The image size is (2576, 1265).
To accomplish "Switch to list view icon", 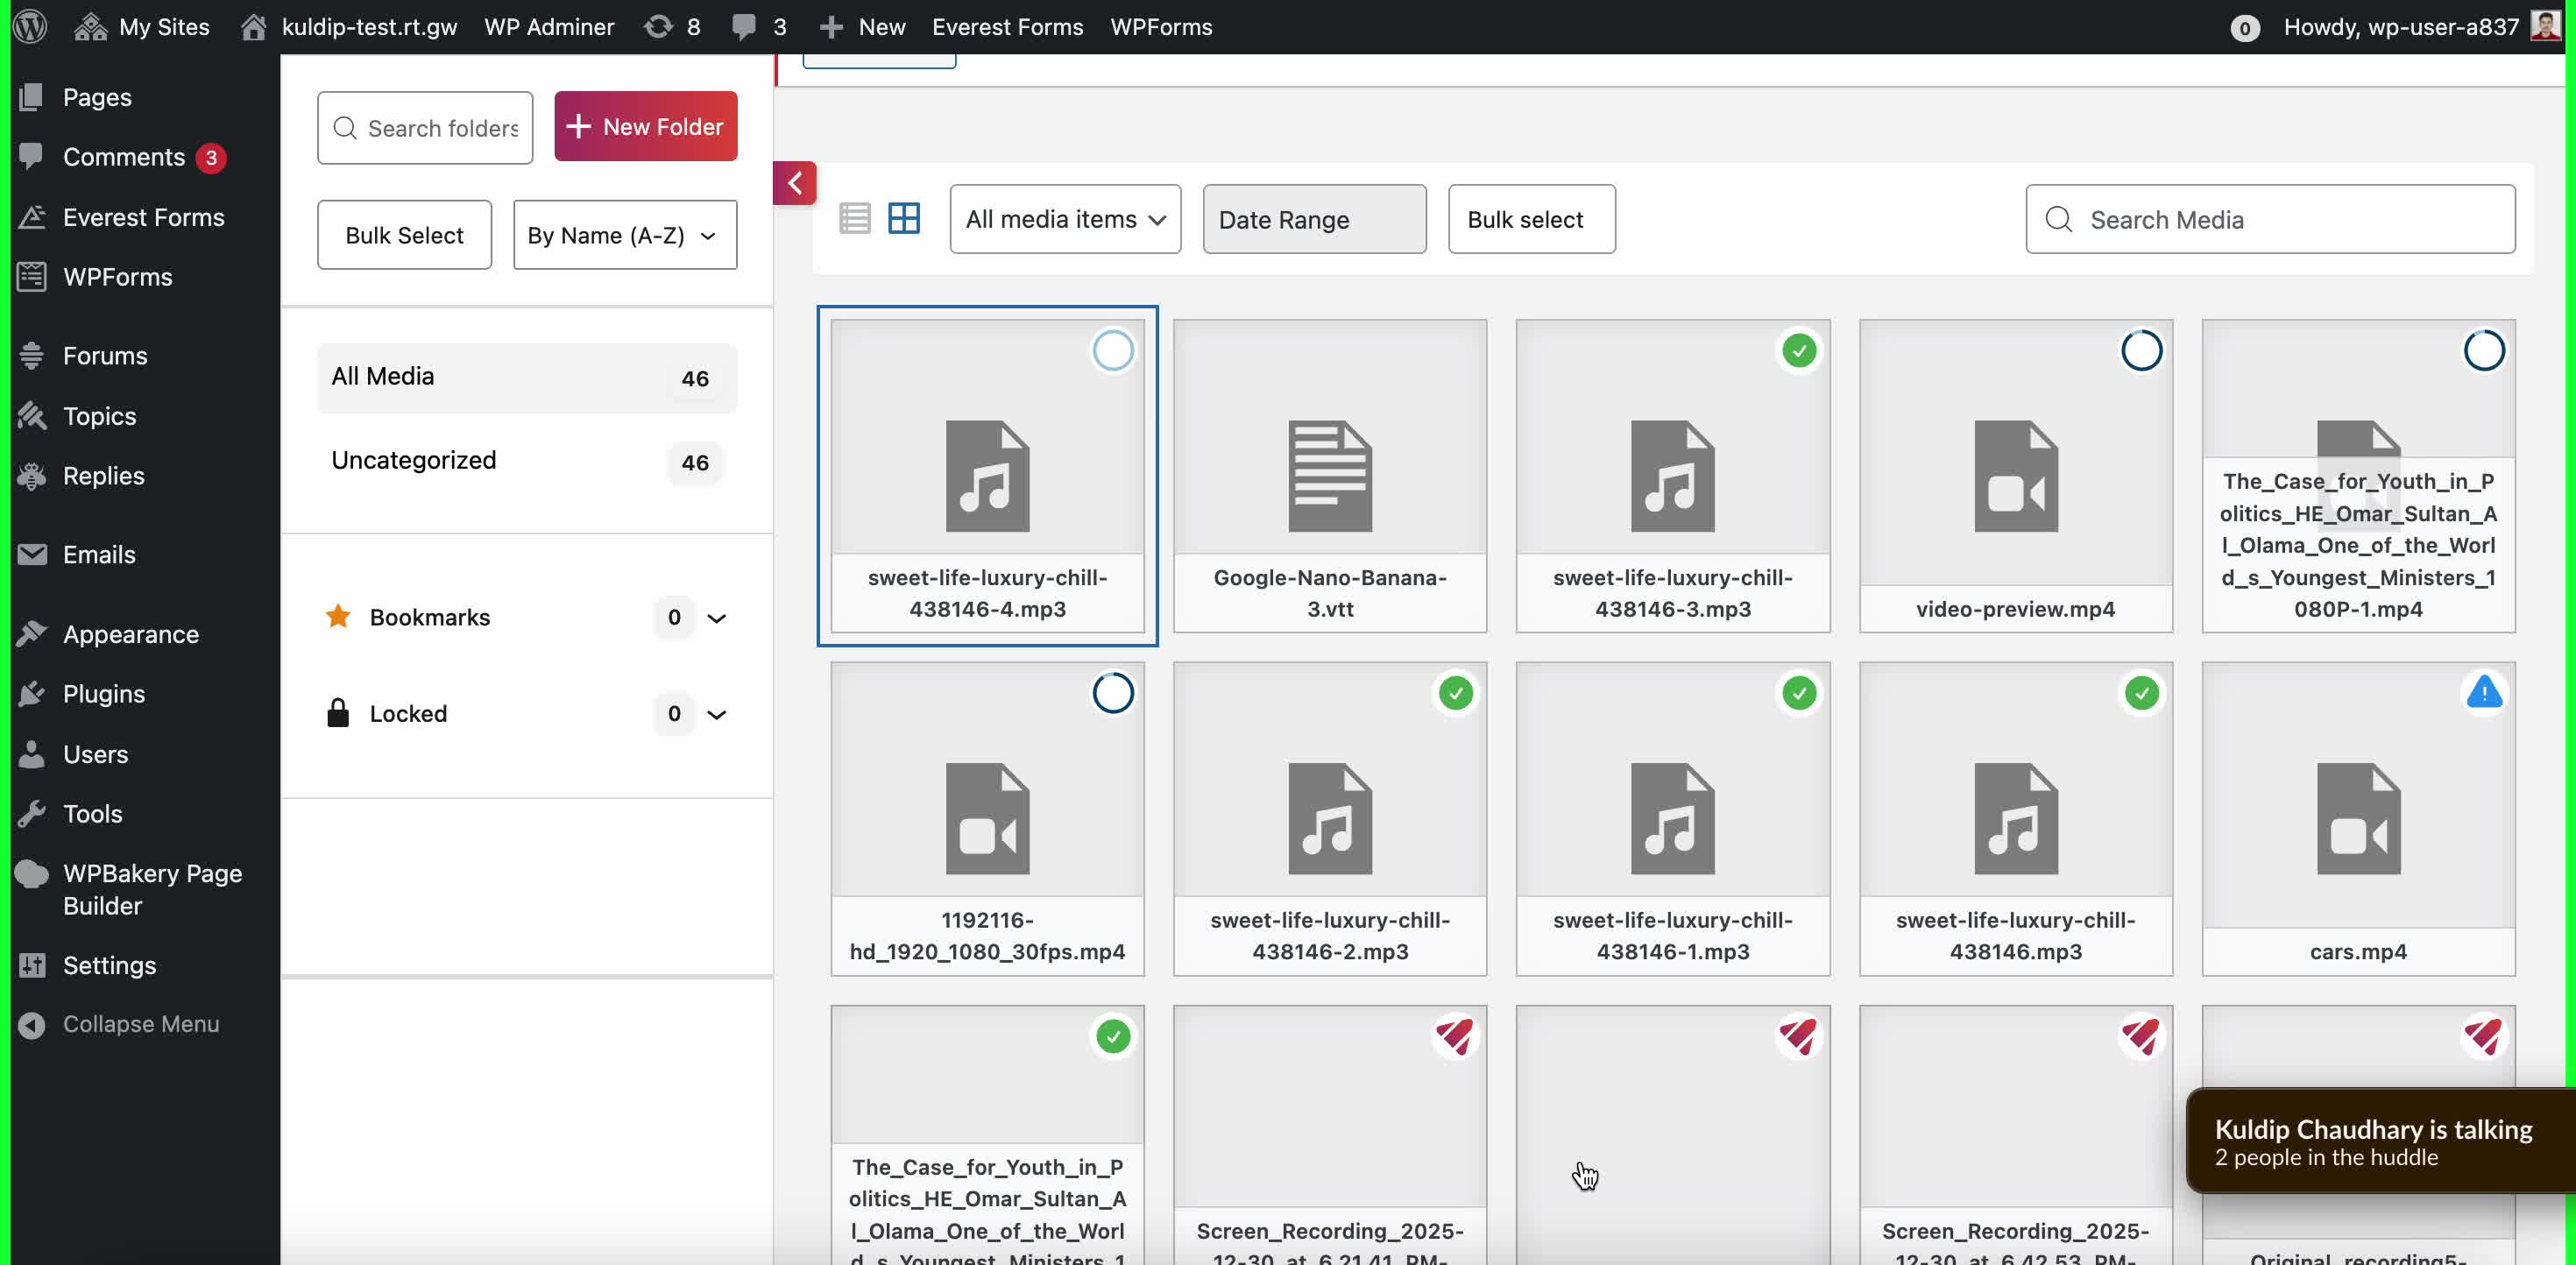I will pyautogui.click(x=854, y=218).
